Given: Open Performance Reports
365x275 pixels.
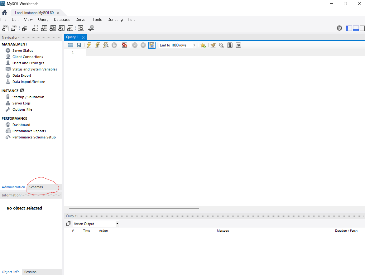Looking at the screenshot, I should click(x=29, y=131).
